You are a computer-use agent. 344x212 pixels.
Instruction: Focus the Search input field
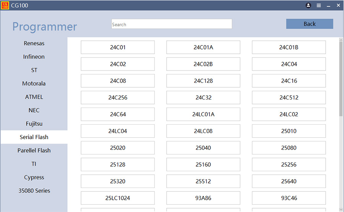tap(172, 24)
